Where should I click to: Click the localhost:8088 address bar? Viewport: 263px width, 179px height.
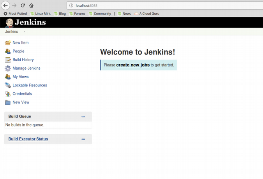click(156, 5)
